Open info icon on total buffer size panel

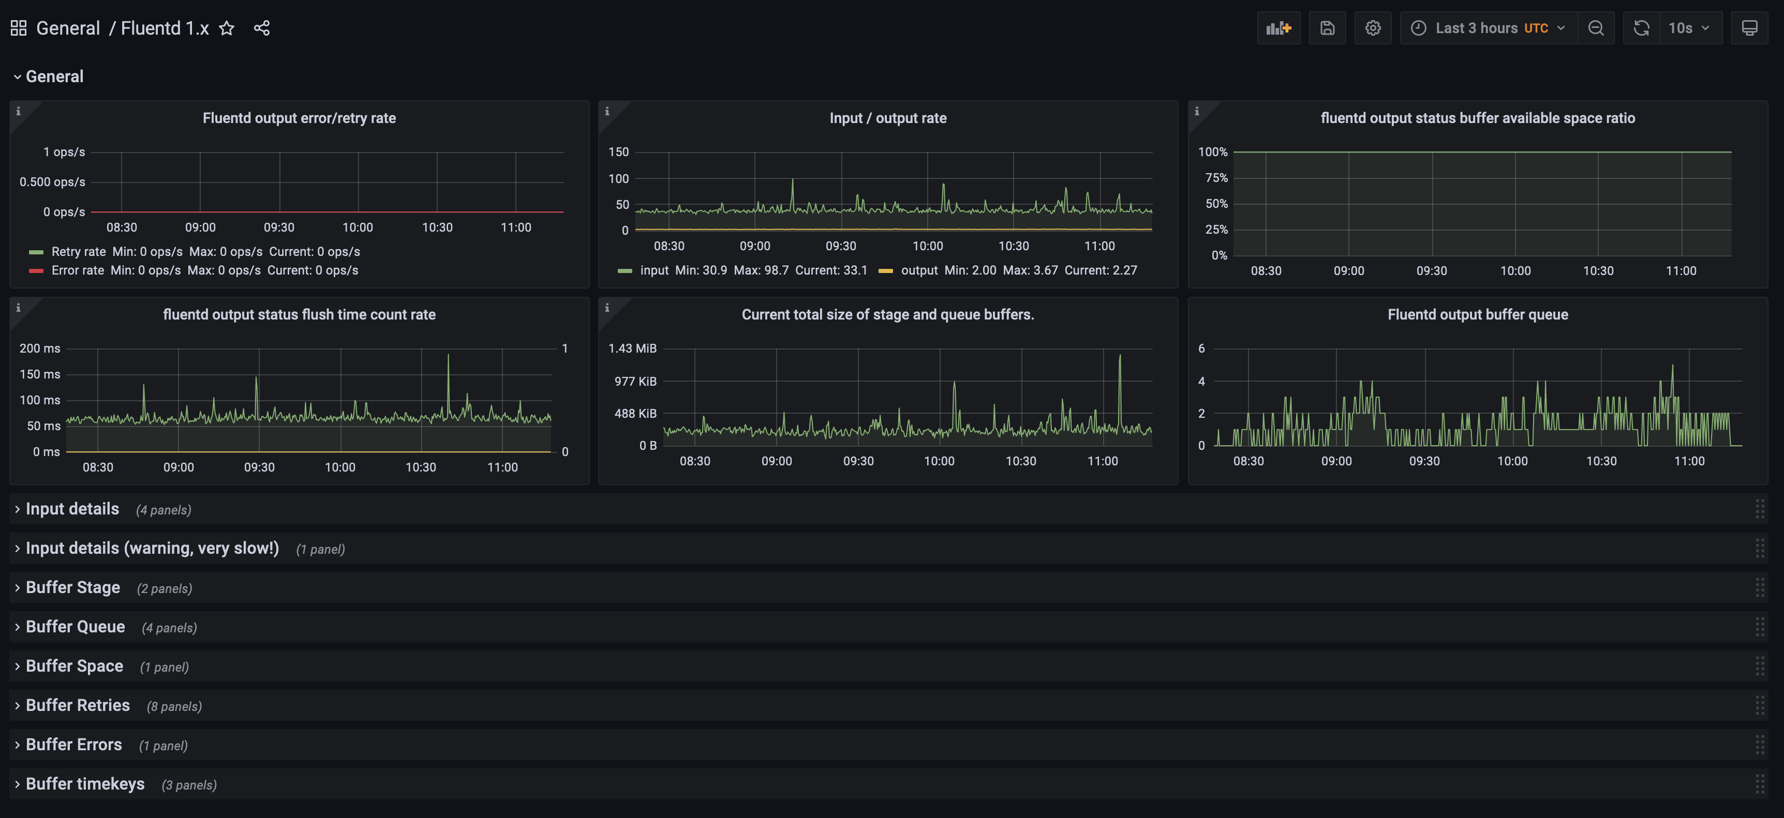coord(607,307)
